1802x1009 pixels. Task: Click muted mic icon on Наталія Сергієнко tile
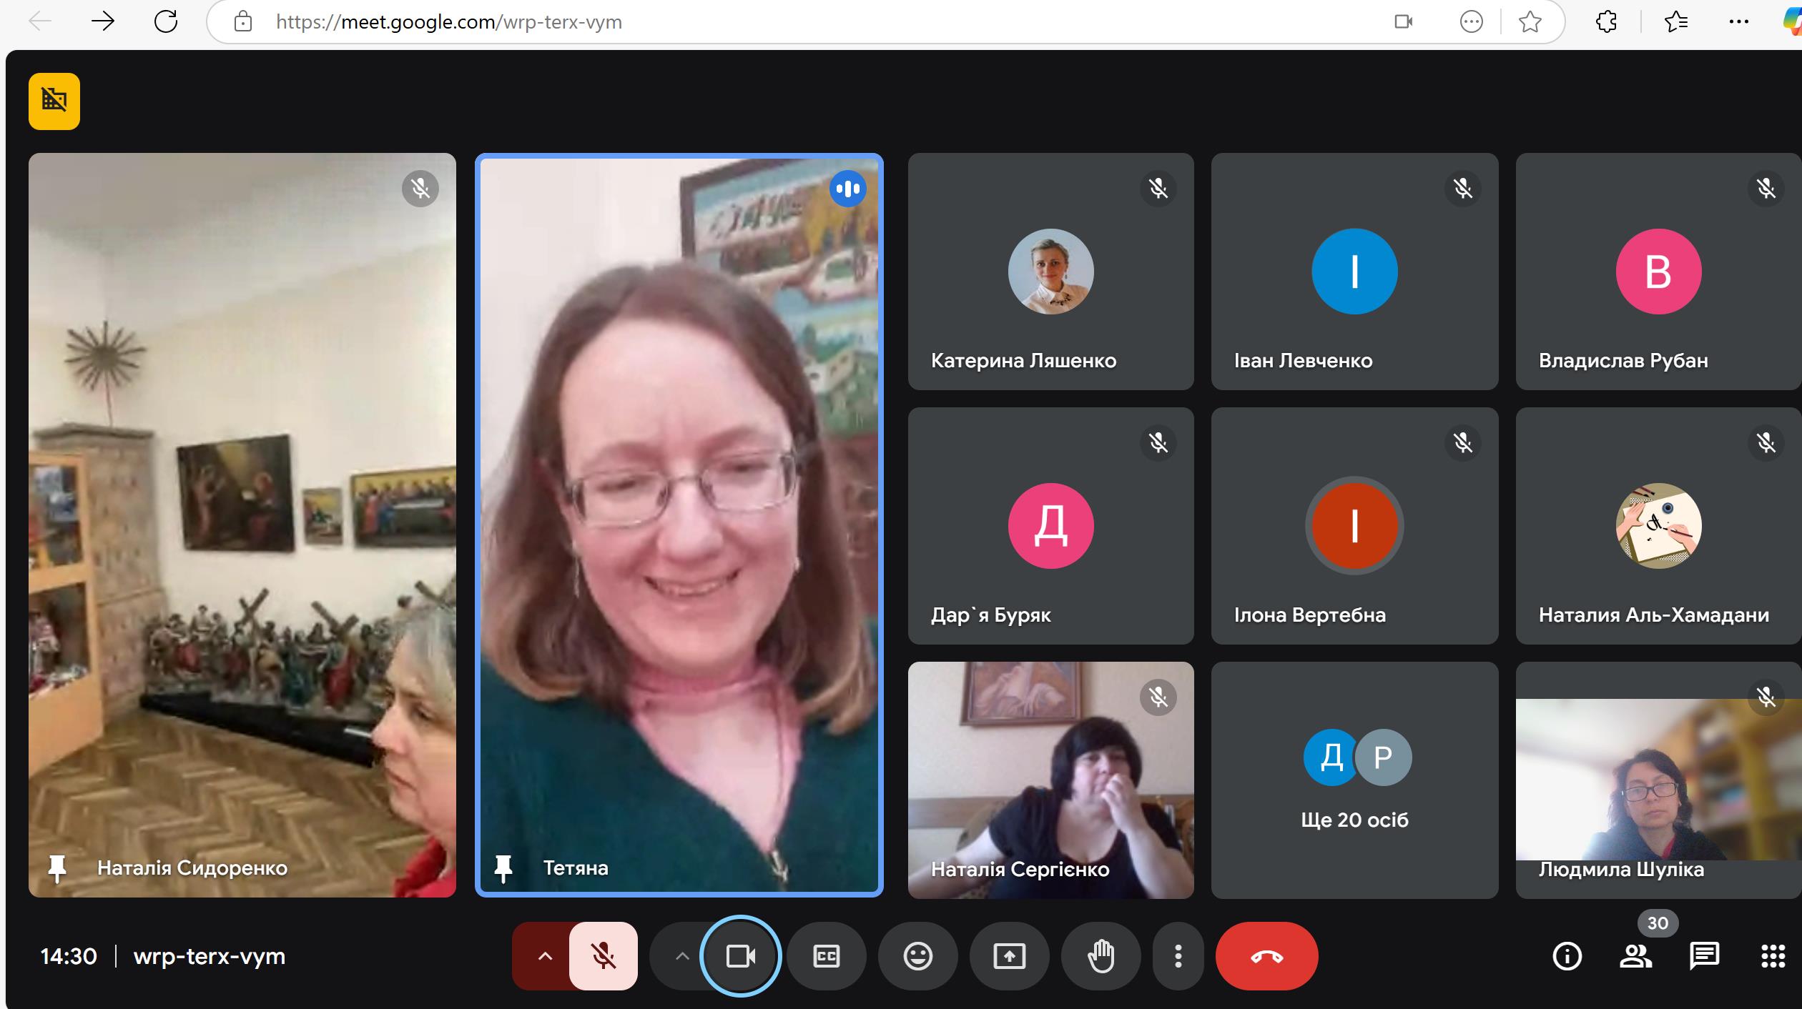(x=1158, y=697)
